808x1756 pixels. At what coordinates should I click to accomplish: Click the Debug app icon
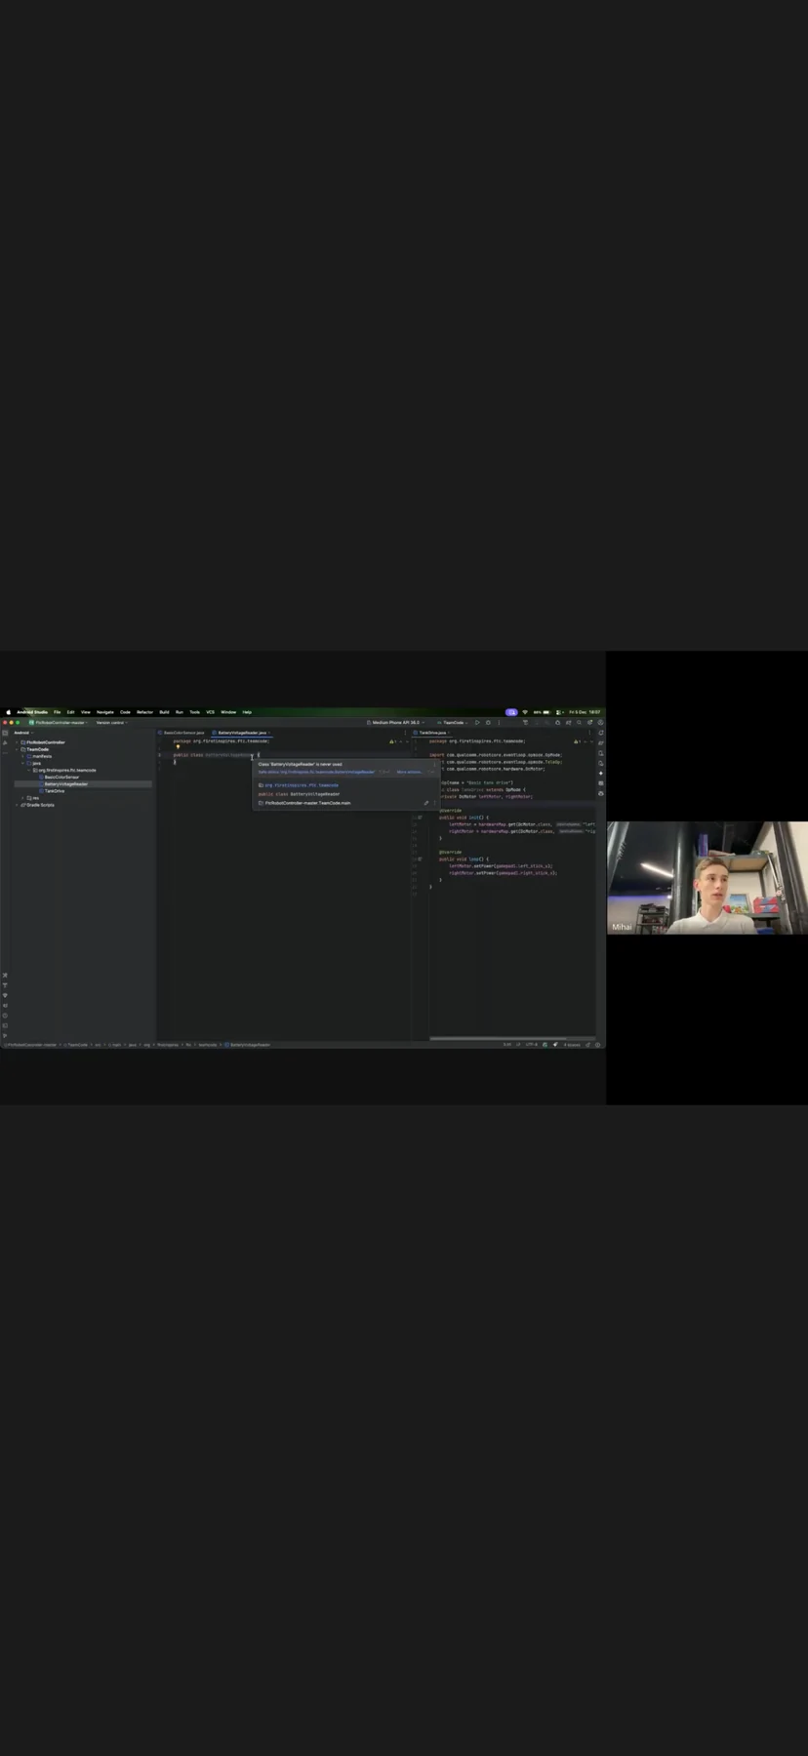(x=488, y=723)
